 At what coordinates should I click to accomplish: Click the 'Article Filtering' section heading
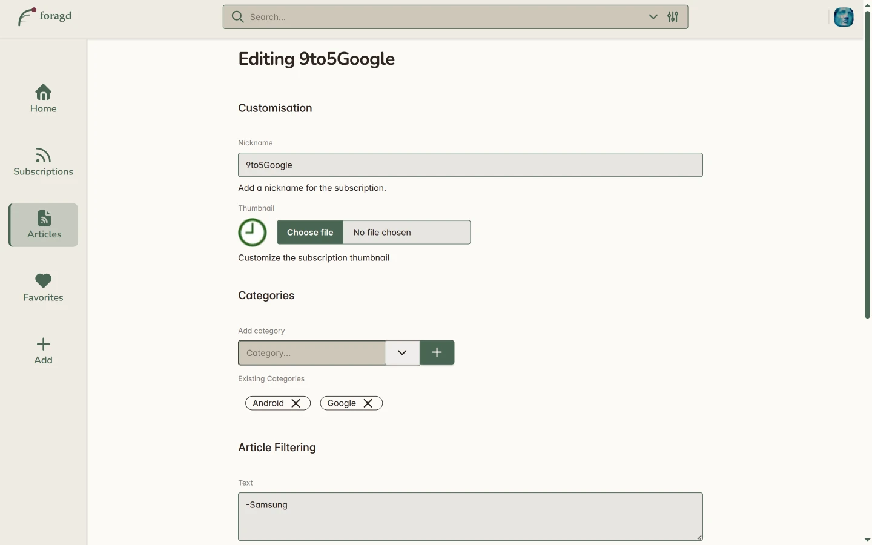tap(277, 448)
